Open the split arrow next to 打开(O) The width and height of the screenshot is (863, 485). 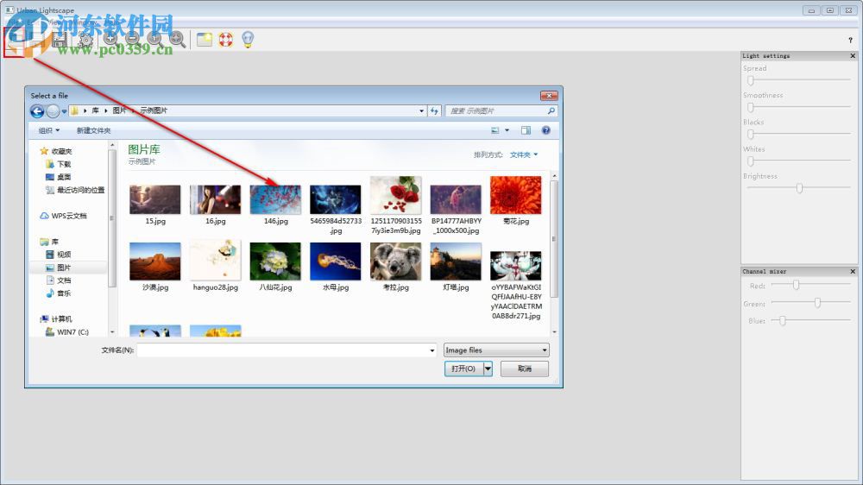(x=488, y=368)
